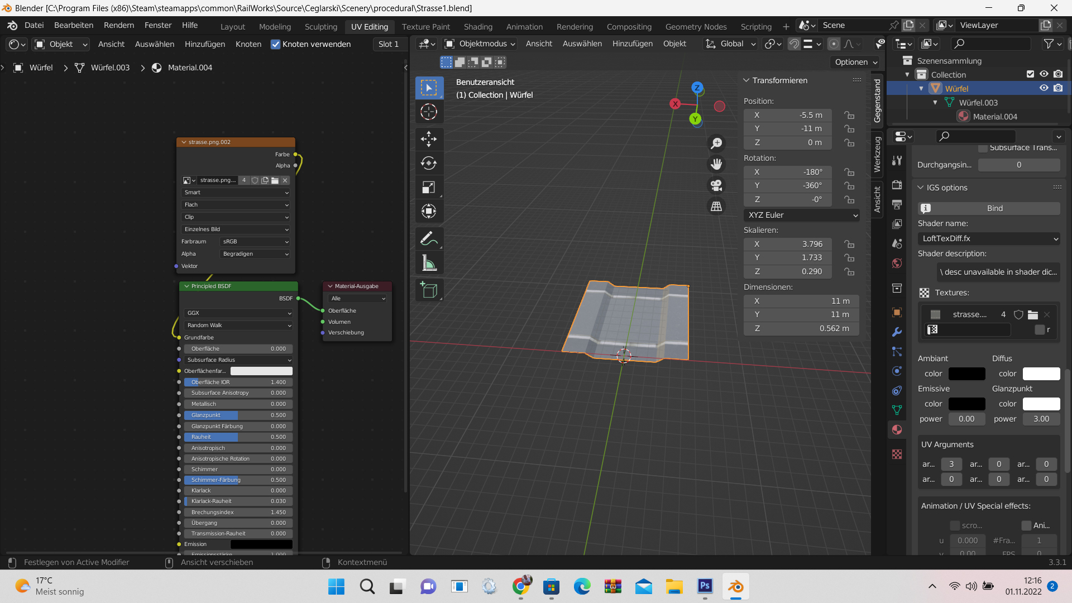Select the Scale tool icon
The height and width of the screenshot is (603, 1072).
[x=429, y=188]
